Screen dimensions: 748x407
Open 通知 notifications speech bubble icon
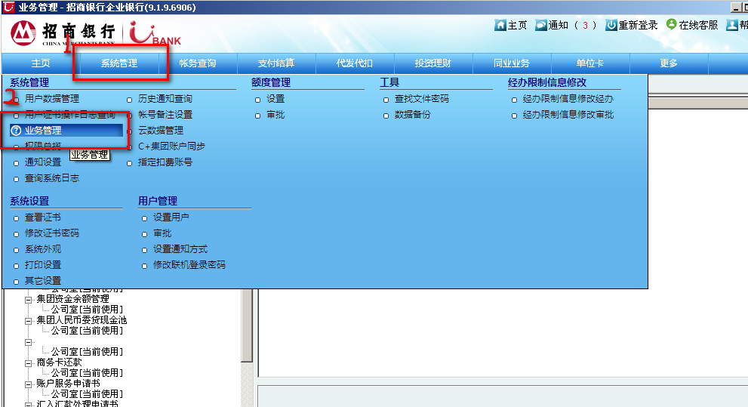pyautogui.click(x=541, y=25)
